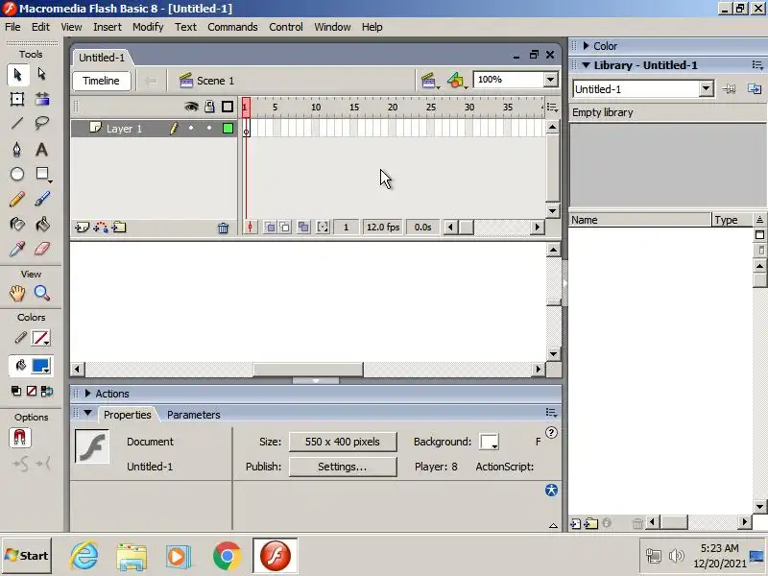Select the Hand tool

click(x=17, y=294)
